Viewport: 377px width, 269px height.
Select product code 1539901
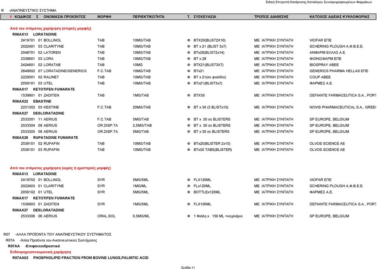[28, 95]
